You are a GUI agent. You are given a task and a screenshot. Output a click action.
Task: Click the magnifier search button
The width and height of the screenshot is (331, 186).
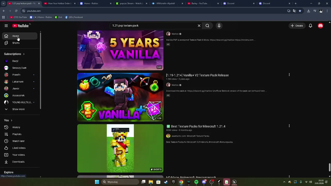point(207,26)
